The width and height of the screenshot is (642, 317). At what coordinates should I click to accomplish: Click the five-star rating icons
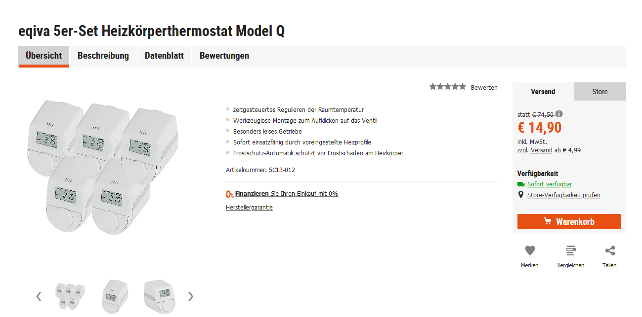[x=447, y=87]
